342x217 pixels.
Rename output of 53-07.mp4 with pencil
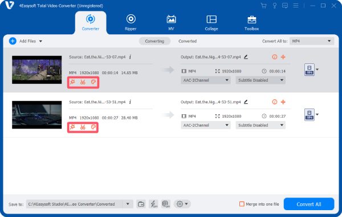pyautogui.click(x=246, y=57)
